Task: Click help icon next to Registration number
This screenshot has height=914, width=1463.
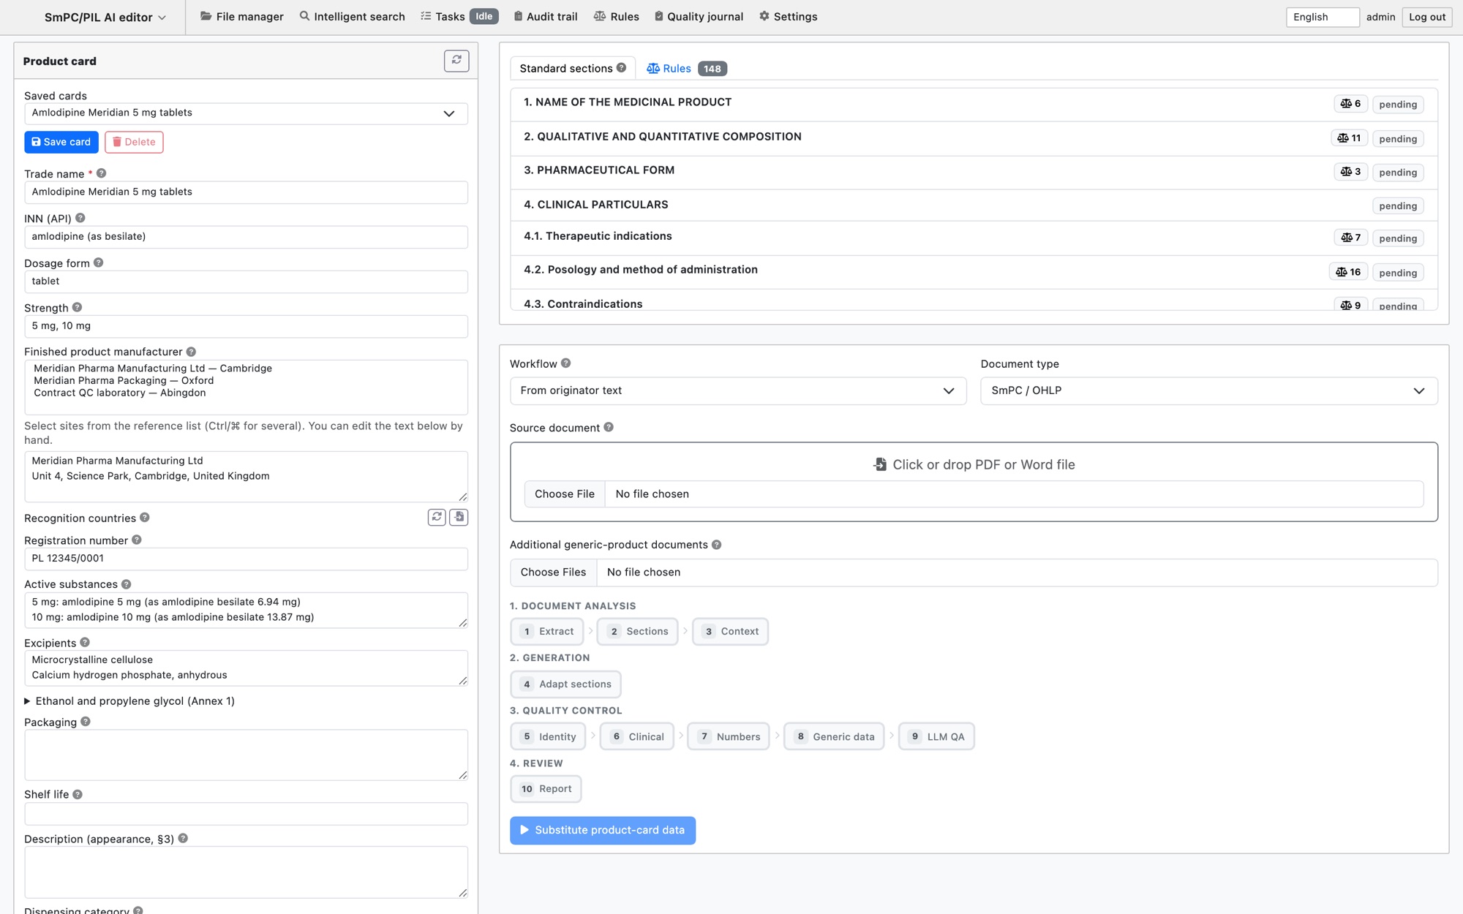Action: [137, 540]
